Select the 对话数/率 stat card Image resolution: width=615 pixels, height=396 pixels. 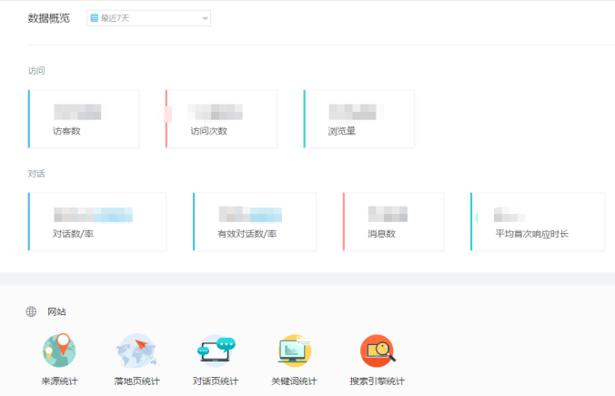pos(97,221)
